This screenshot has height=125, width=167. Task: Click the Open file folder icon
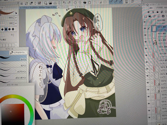pos(50,3)
